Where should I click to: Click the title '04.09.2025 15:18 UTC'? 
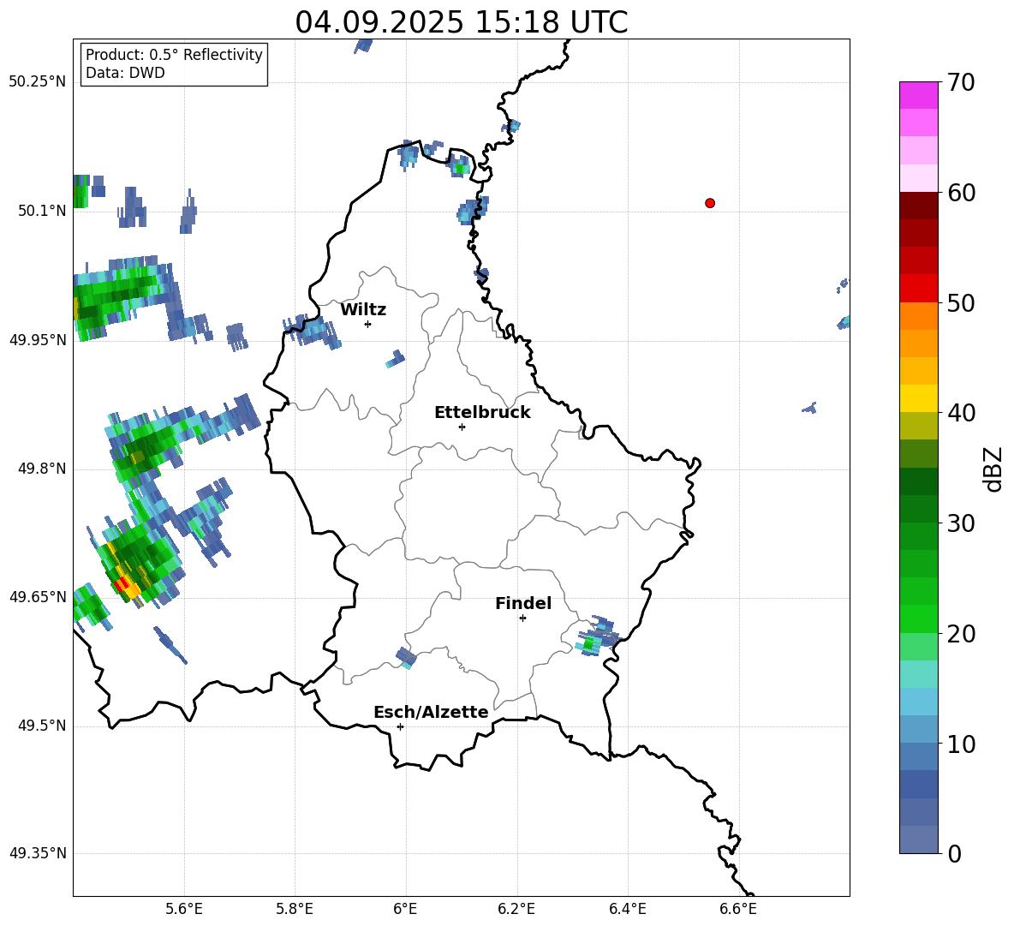tap(461, 22)
